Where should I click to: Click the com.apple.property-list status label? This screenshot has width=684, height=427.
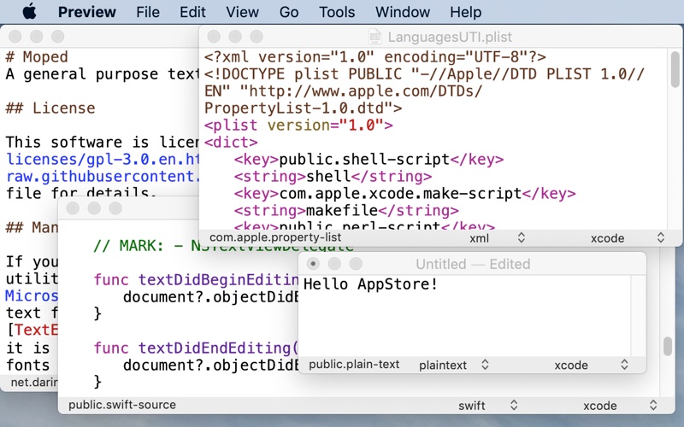click(x=275, y=238)
